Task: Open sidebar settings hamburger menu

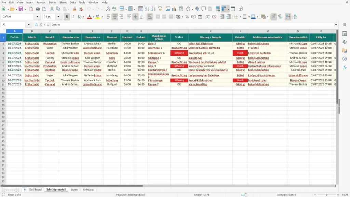Action: [345, 25]
